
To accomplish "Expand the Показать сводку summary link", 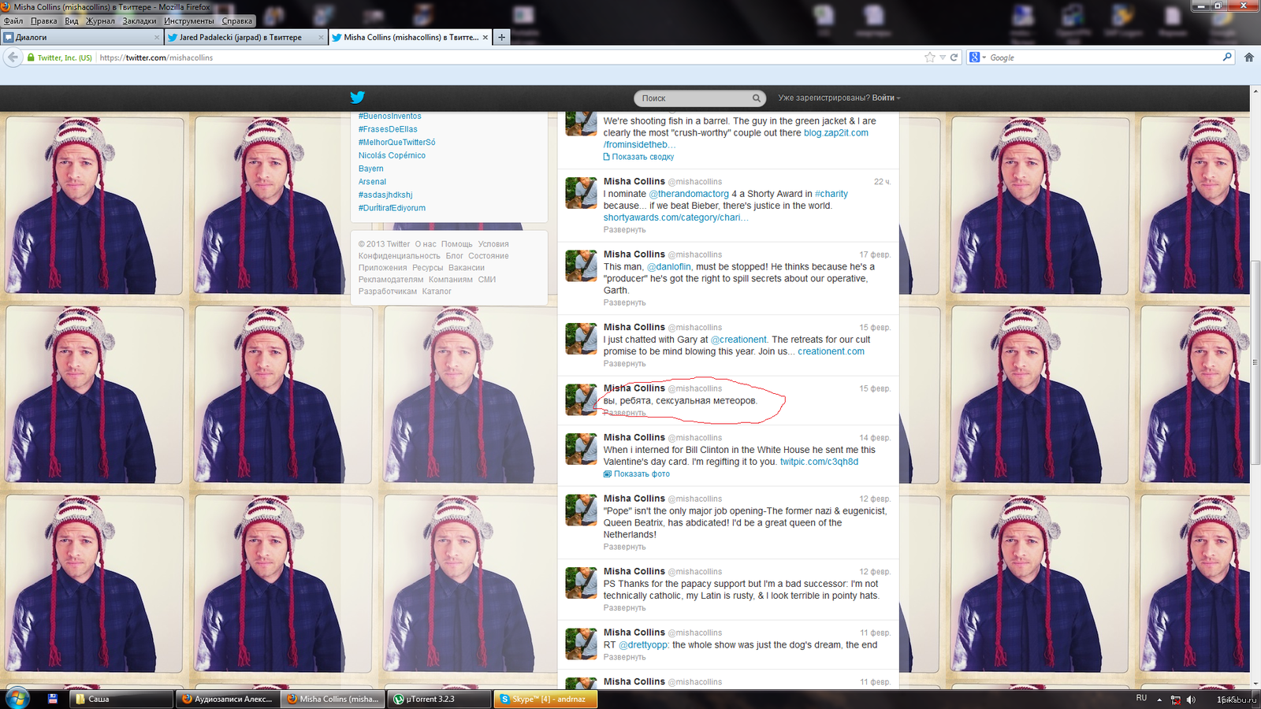I will click(x=642, y=157).
